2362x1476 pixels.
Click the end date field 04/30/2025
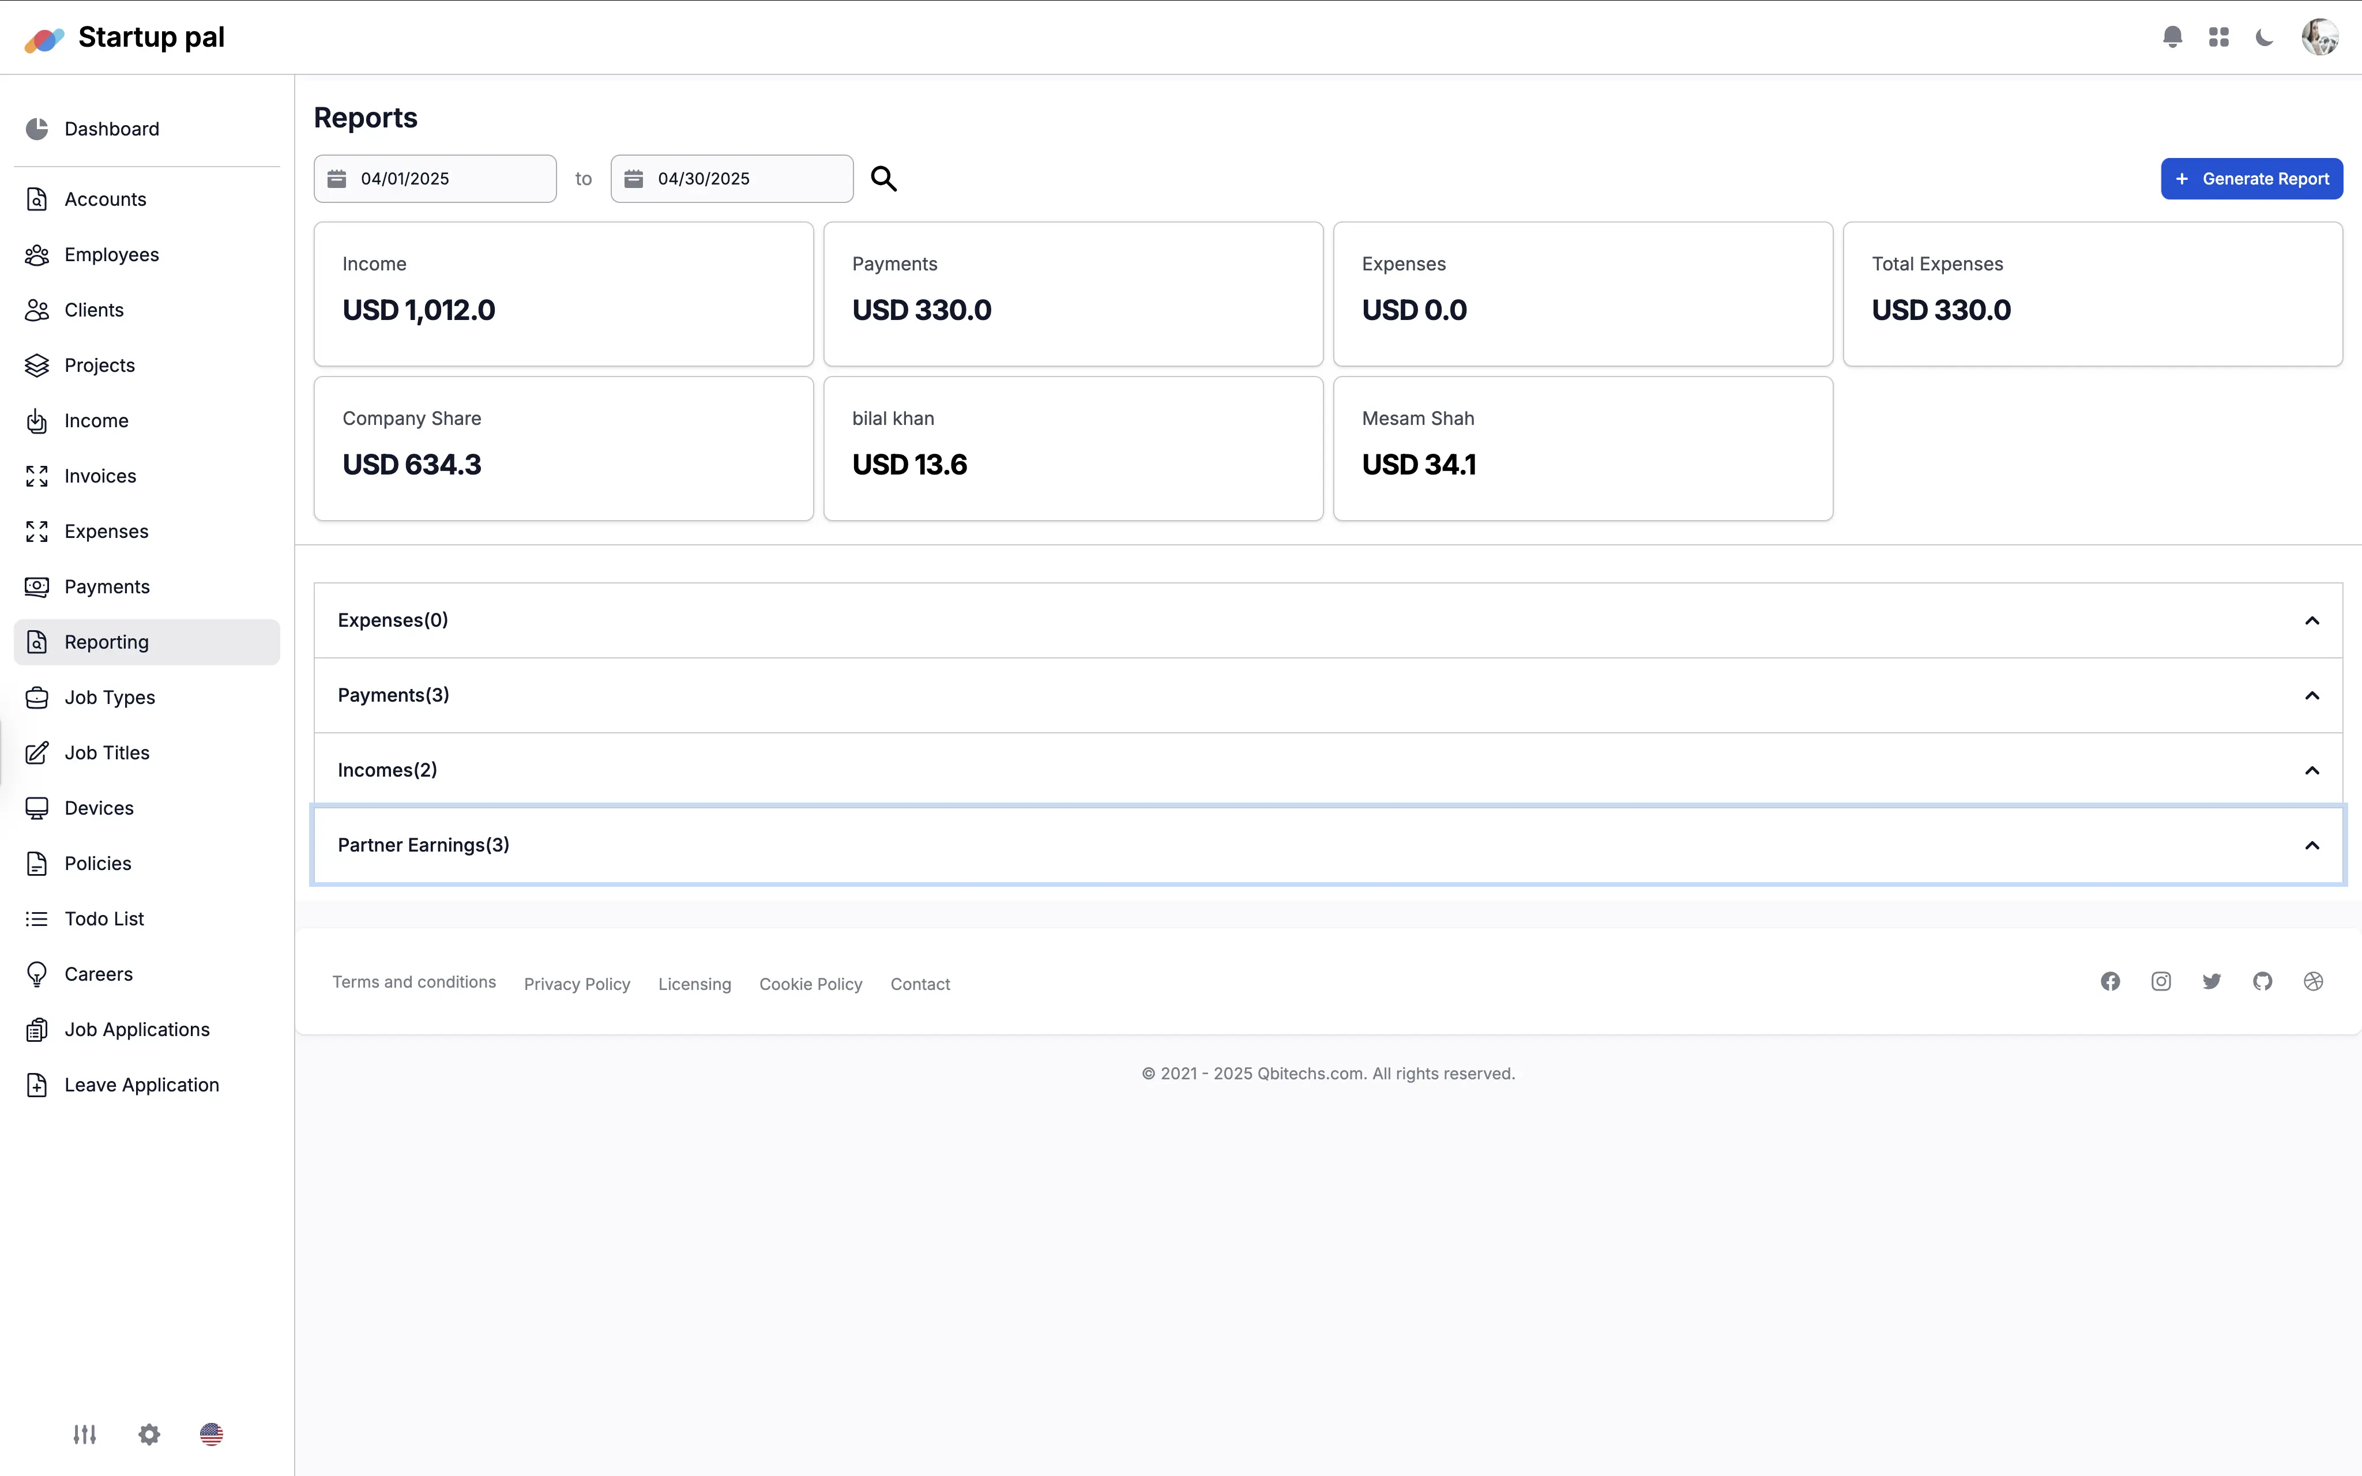coord(732,179)
